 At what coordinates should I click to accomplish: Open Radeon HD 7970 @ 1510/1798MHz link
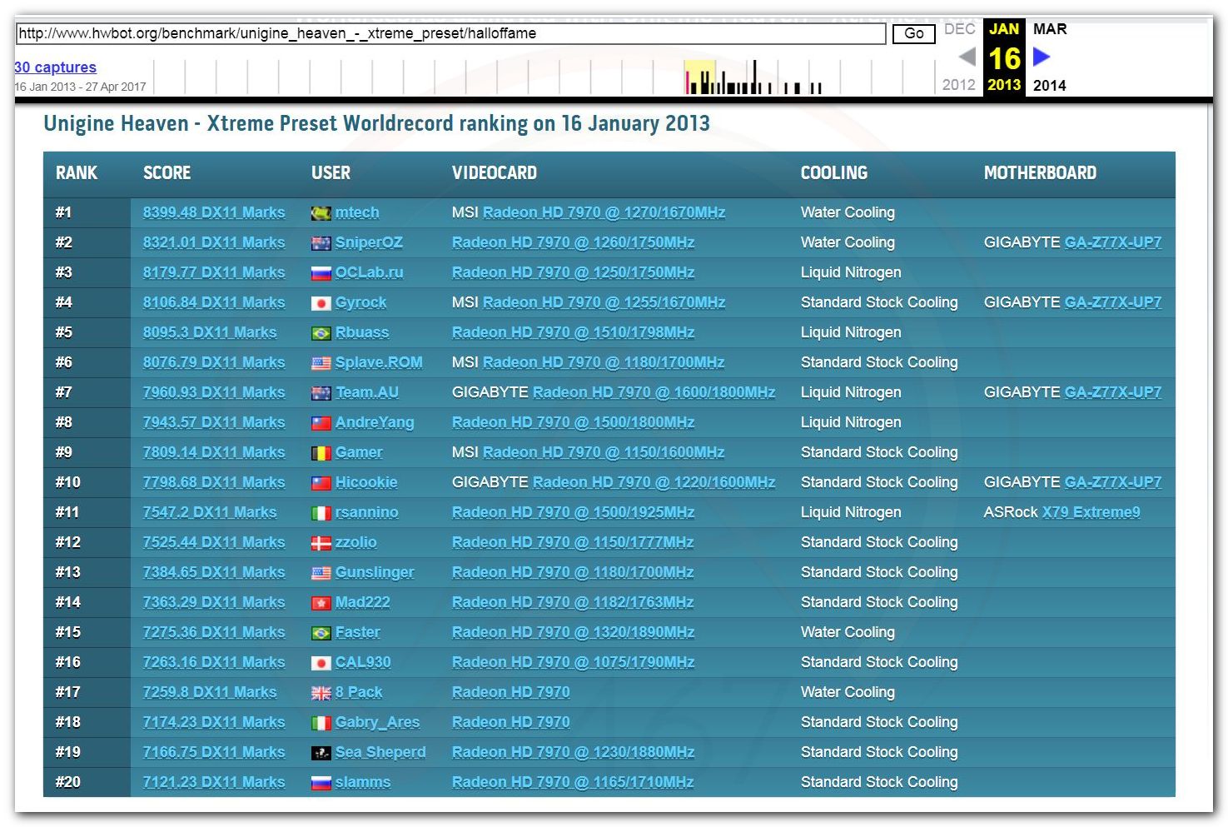573,332
